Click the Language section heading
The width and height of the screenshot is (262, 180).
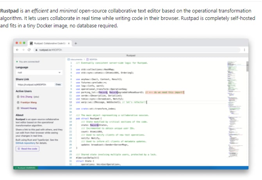(22, 67)
